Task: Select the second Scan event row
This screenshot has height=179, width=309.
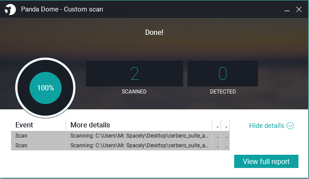Action: point(120,145)
